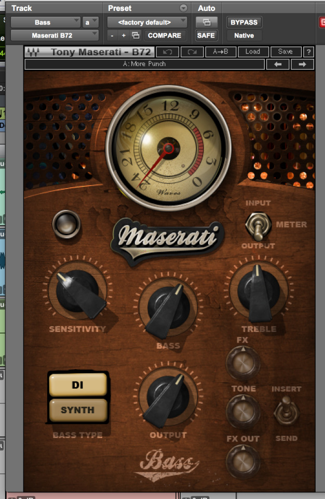
Task: Click the TREBLE knob
Action: click(259, 291)
